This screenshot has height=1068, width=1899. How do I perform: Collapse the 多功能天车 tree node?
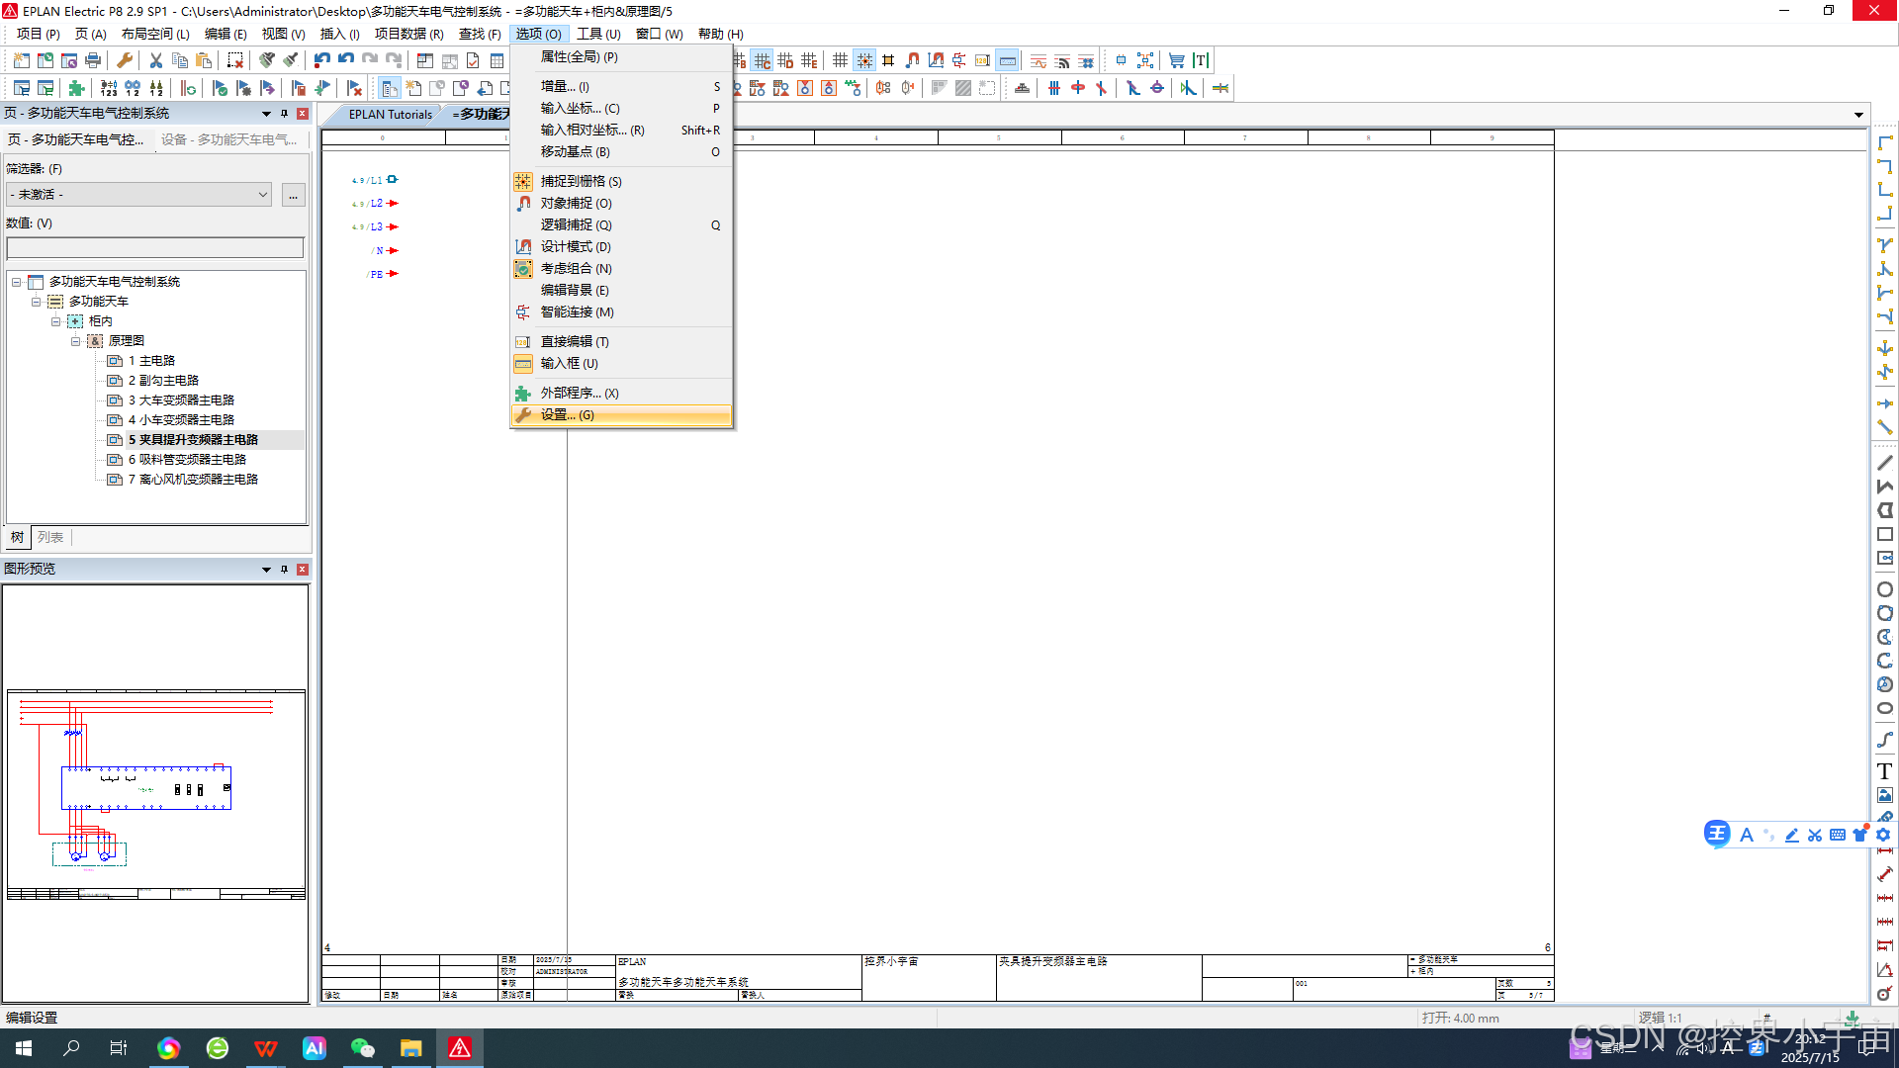pos(36,302)
